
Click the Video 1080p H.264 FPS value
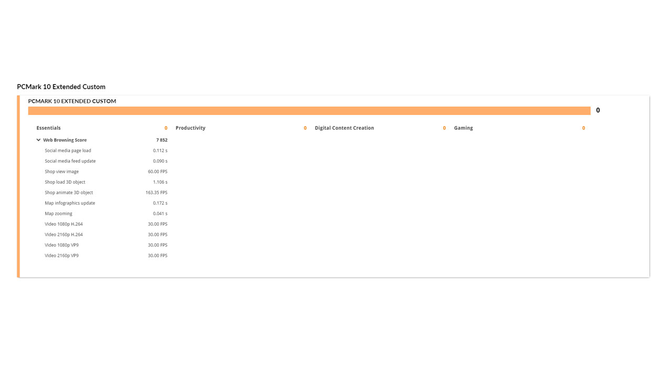click(157, 224)
